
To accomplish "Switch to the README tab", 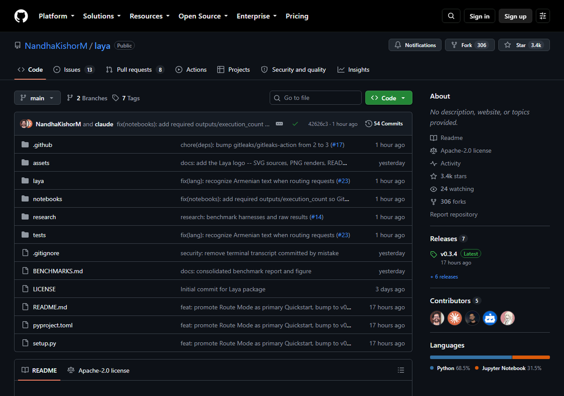I will pyautogui.click(x=39, y=370).
